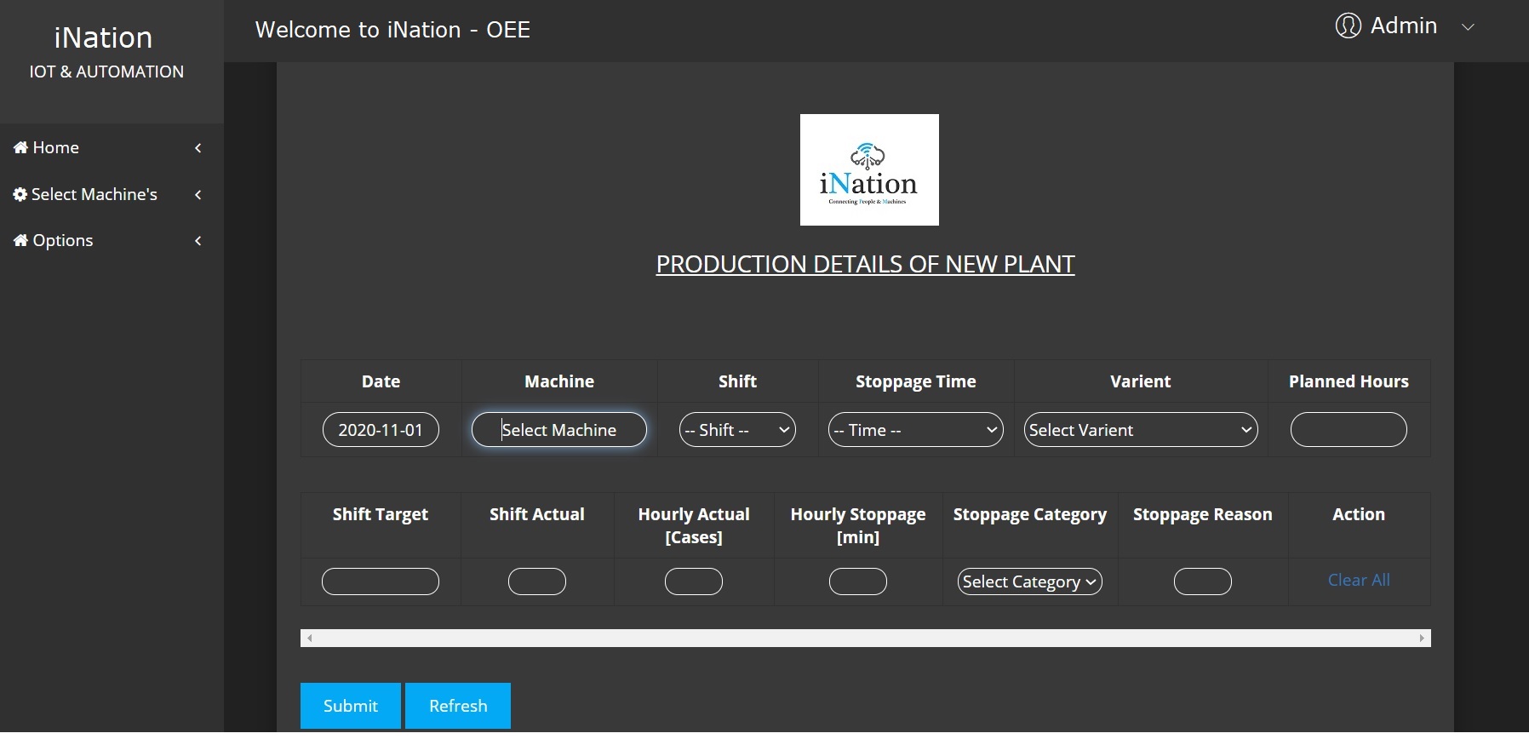
Task: Click the iNation logo image
Action: coord(868,170)
